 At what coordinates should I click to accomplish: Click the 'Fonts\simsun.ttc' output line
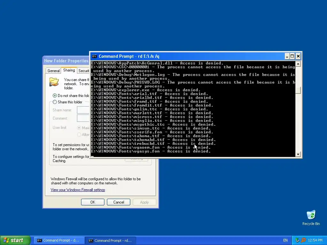click(151, 128)
